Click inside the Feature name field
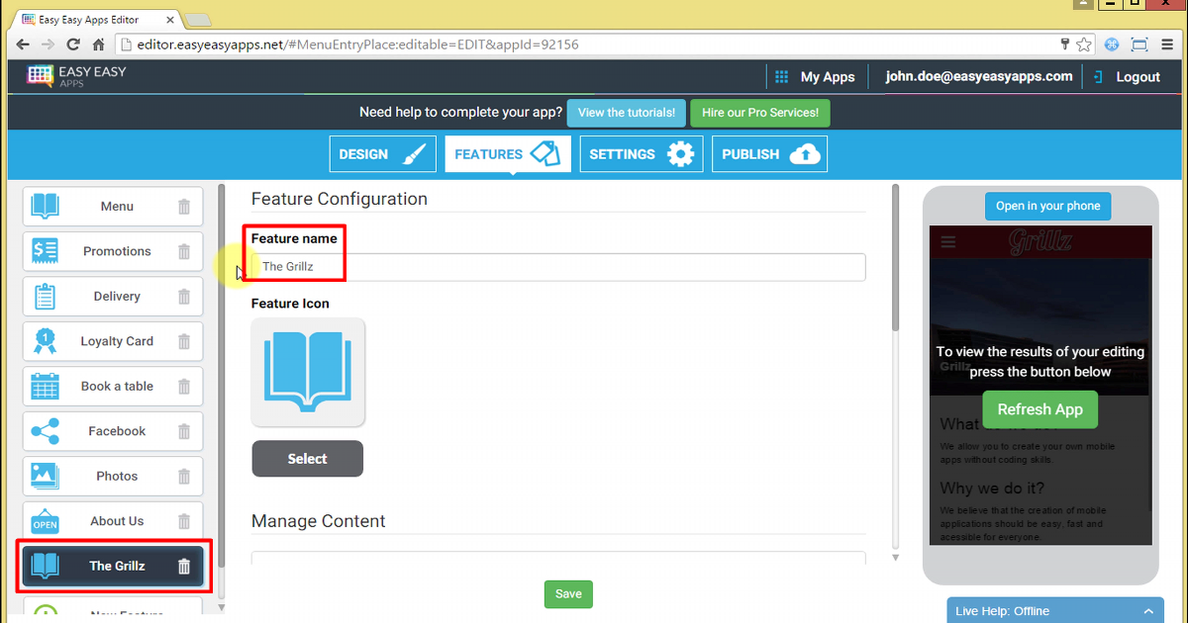Image resolution: width=1188 pixels, height=623 pixels. click(x=558, y=267)
